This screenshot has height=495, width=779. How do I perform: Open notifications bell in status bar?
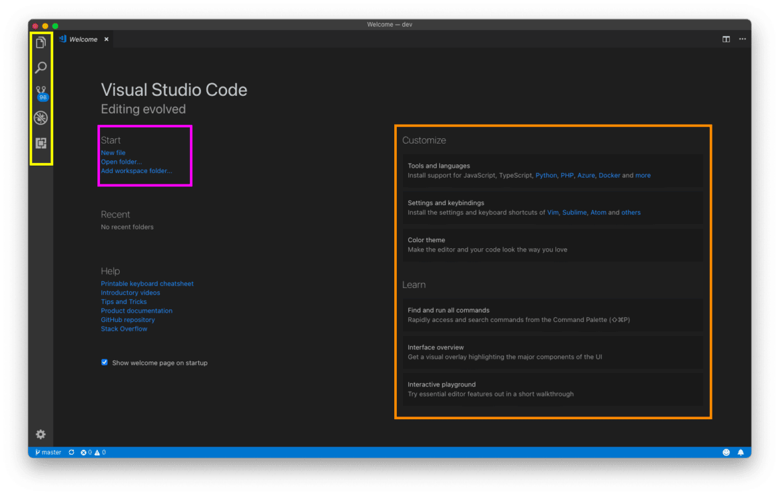tap(741, 451)
